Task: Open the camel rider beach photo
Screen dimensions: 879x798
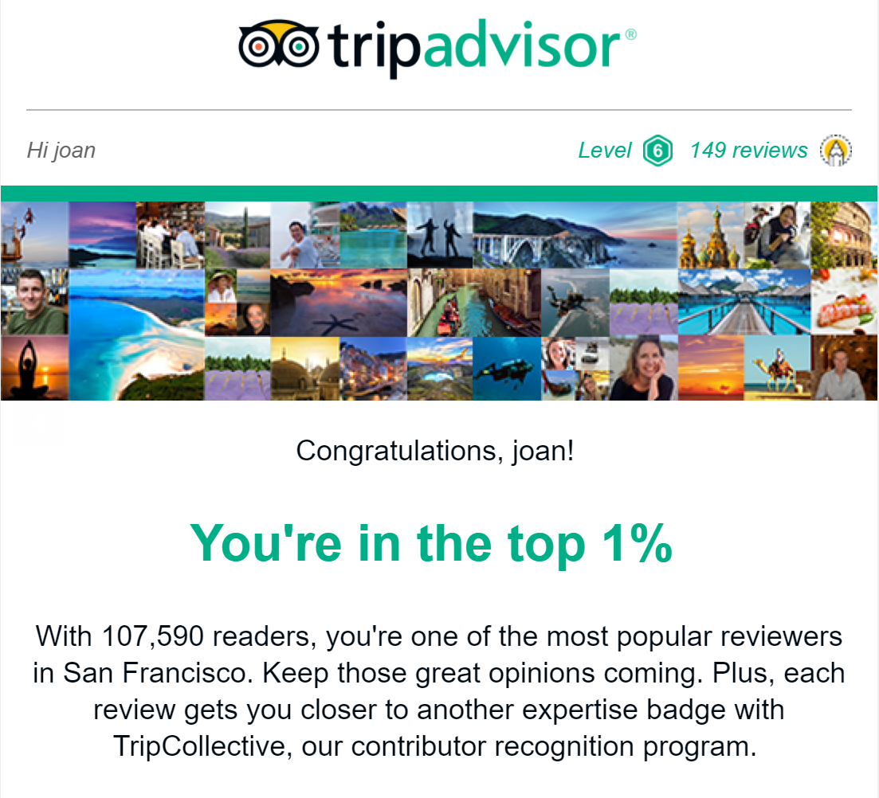Action: [777, 368]
